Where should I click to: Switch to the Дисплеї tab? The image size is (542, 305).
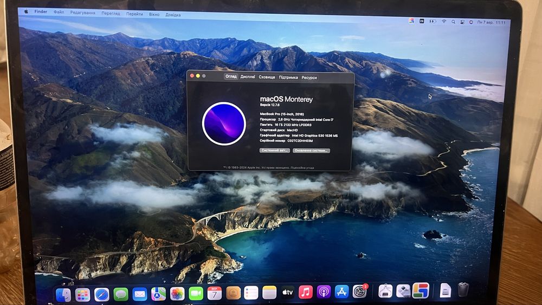click(x=248, y=77)
